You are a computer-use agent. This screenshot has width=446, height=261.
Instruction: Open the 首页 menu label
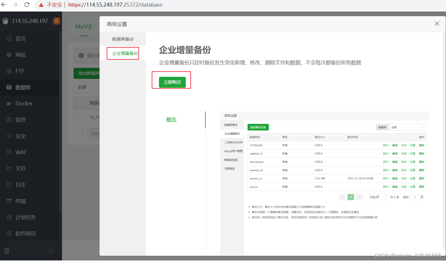(20, 39)
